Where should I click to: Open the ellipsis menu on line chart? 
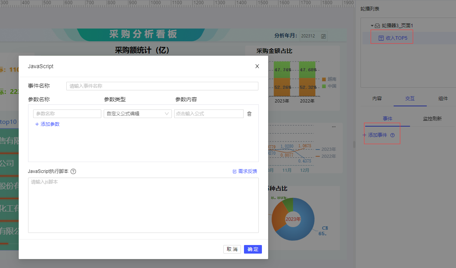pos(334,127)
